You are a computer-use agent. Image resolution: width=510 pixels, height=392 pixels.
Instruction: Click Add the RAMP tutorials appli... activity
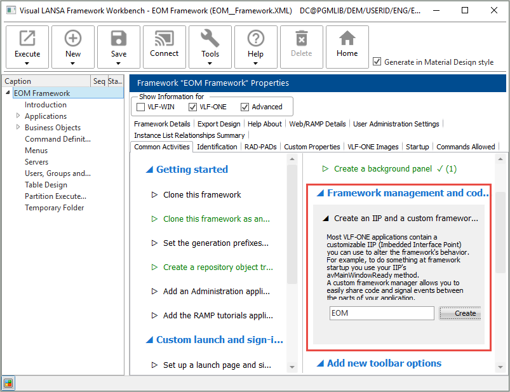(x=218, y=315)
